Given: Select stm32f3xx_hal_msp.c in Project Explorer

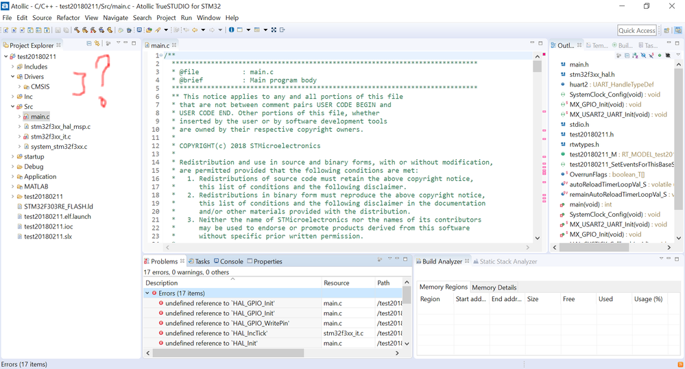Looking at the screenshot, I should pos(61,126).
